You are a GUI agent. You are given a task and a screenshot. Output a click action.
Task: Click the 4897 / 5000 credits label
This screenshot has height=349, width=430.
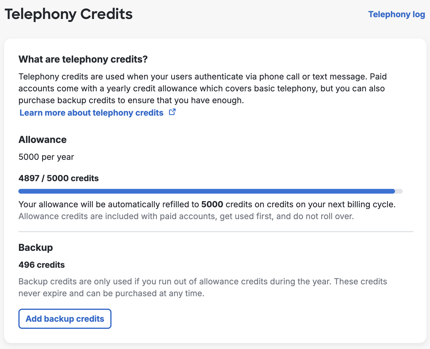click(x=58, y=178)
